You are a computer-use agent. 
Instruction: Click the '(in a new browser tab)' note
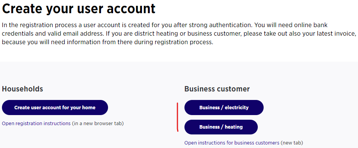[98, 124]
